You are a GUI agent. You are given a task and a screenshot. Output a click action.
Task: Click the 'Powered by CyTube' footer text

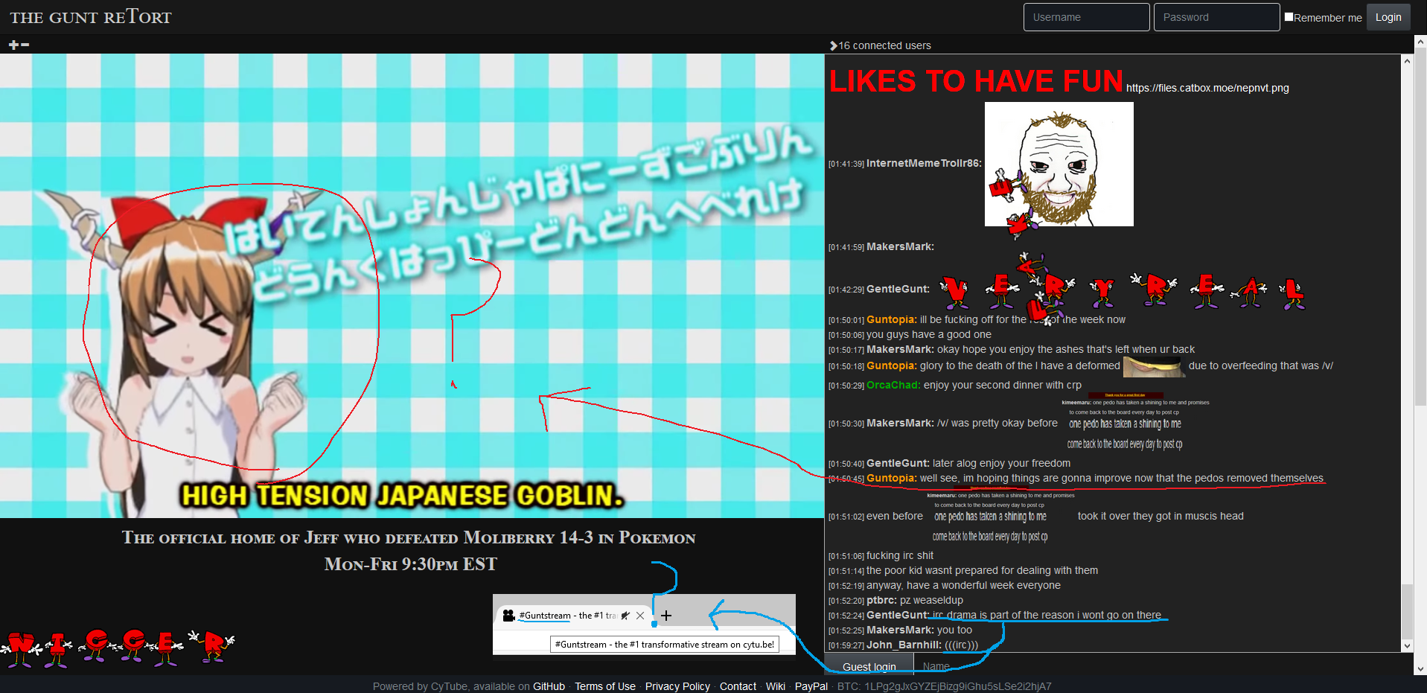coord(421,686)
